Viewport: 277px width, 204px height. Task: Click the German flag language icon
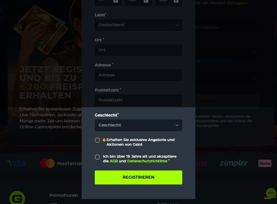click(x=267, y=197)
